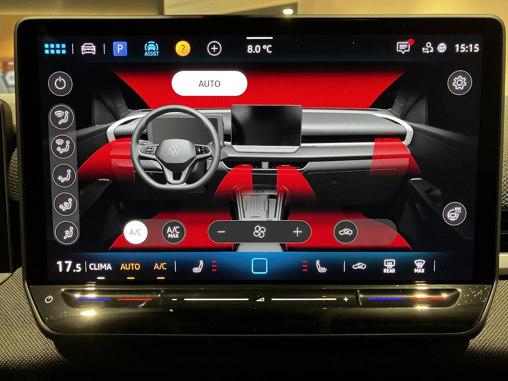508x381 pixels.
Task: Open climate settings gear icon
Action: 459,83
